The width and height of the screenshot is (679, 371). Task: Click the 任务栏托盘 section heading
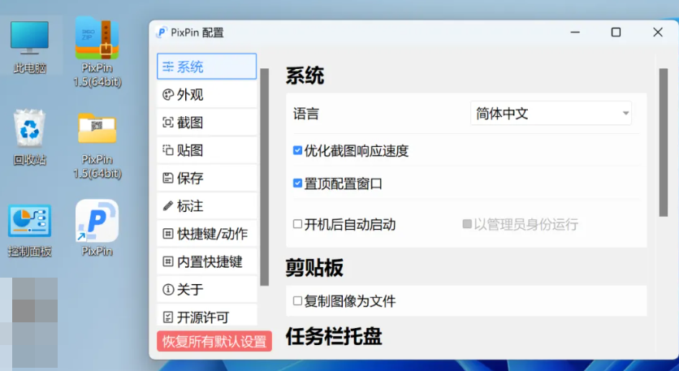click(334, 336)
